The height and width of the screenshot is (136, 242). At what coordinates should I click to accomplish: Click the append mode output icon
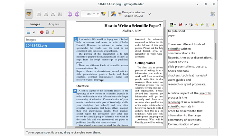[171, 25]
